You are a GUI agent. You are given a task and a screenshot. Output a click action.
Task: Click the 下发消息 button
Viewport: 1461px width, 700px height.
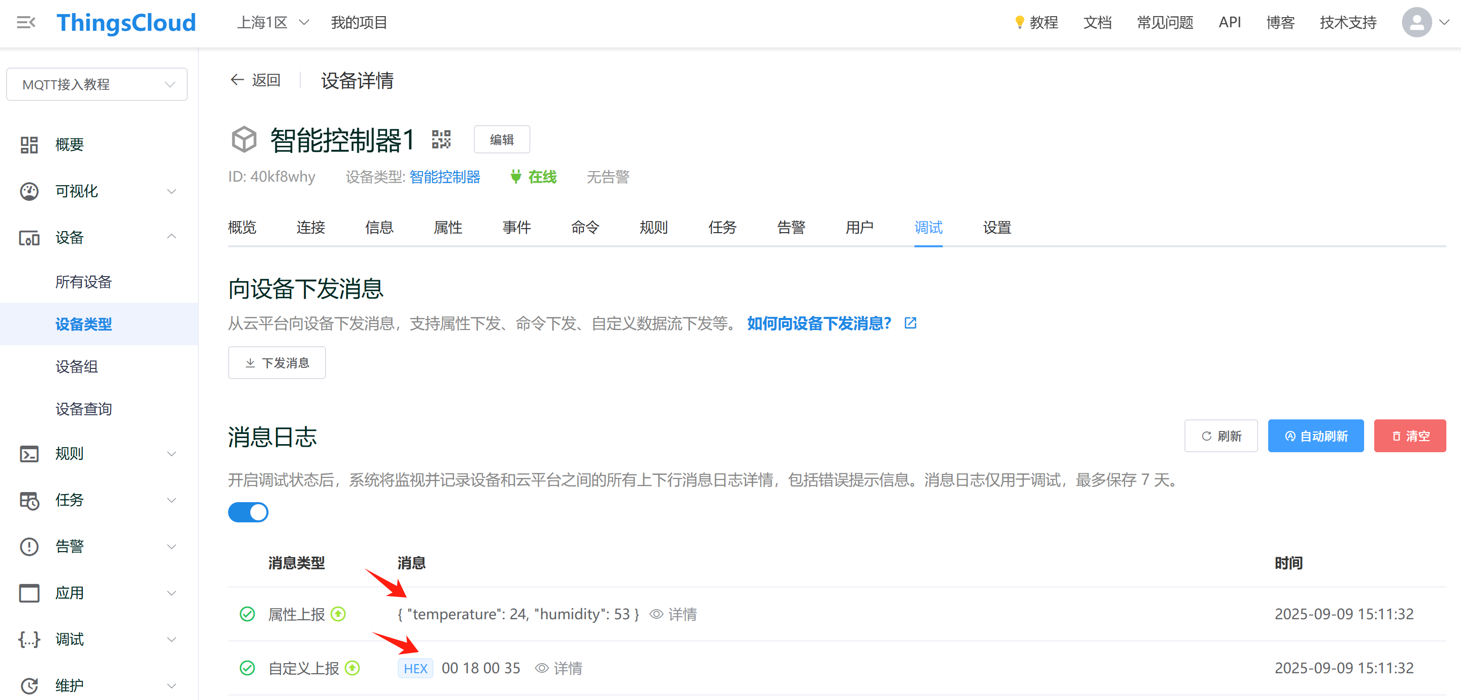pyautogui.click(x=277, y=362)
